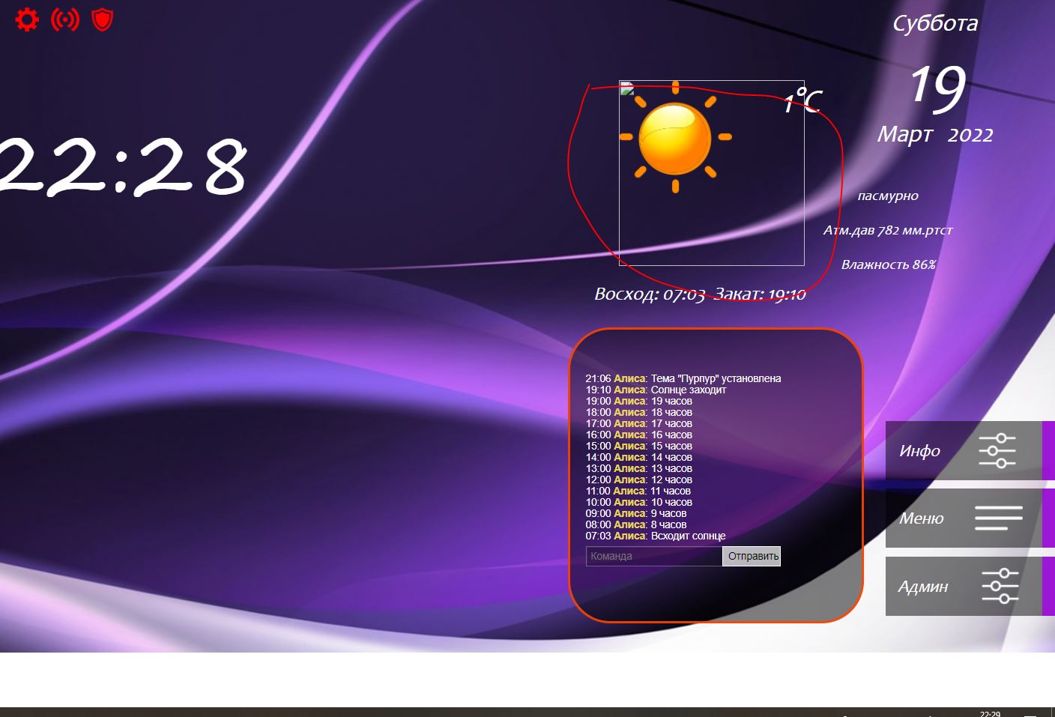
Task: Click the Влажность 86% humidity reading
Action: pos(889,264)
